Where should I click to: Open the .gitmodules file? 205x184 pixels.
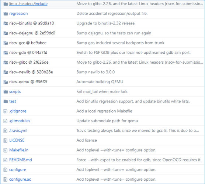coord(20,121)
